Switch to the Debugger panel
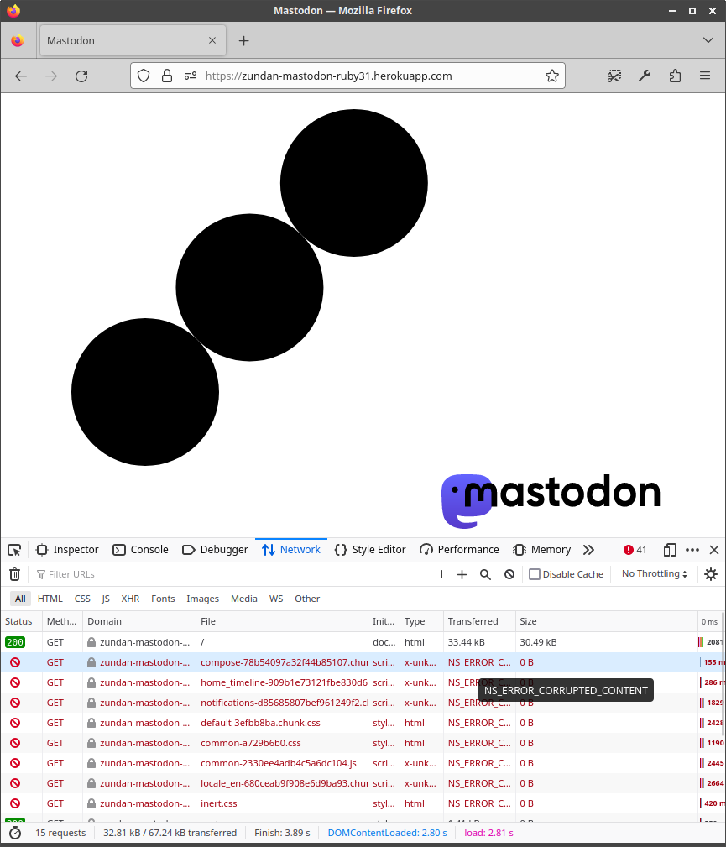 point(215,550)
